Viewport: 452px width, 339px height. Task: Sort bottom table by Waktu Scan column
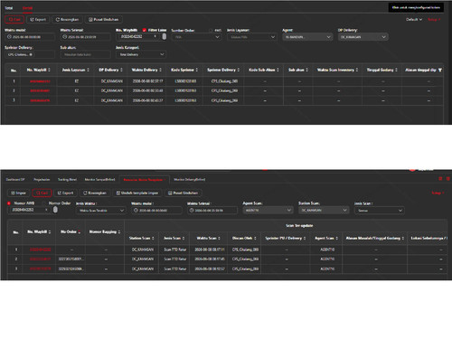pos(219,238)
